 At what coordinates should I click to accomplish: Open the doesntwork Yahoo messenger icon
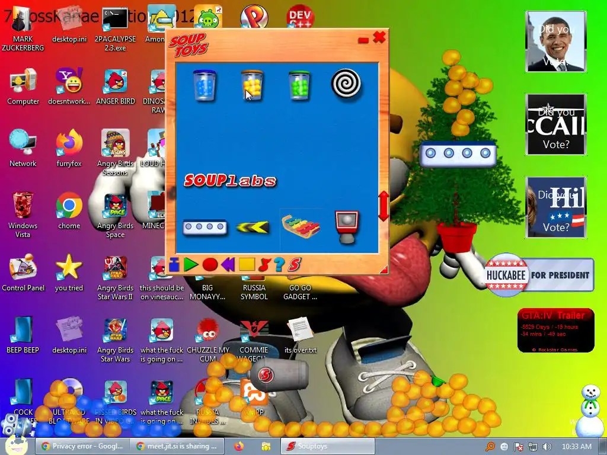coord(69,86)
